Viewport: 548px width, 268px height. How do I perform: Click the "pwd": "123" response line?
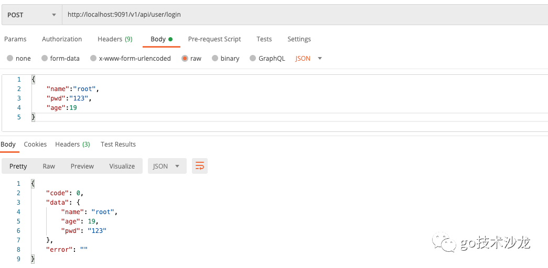coord(83,231)
